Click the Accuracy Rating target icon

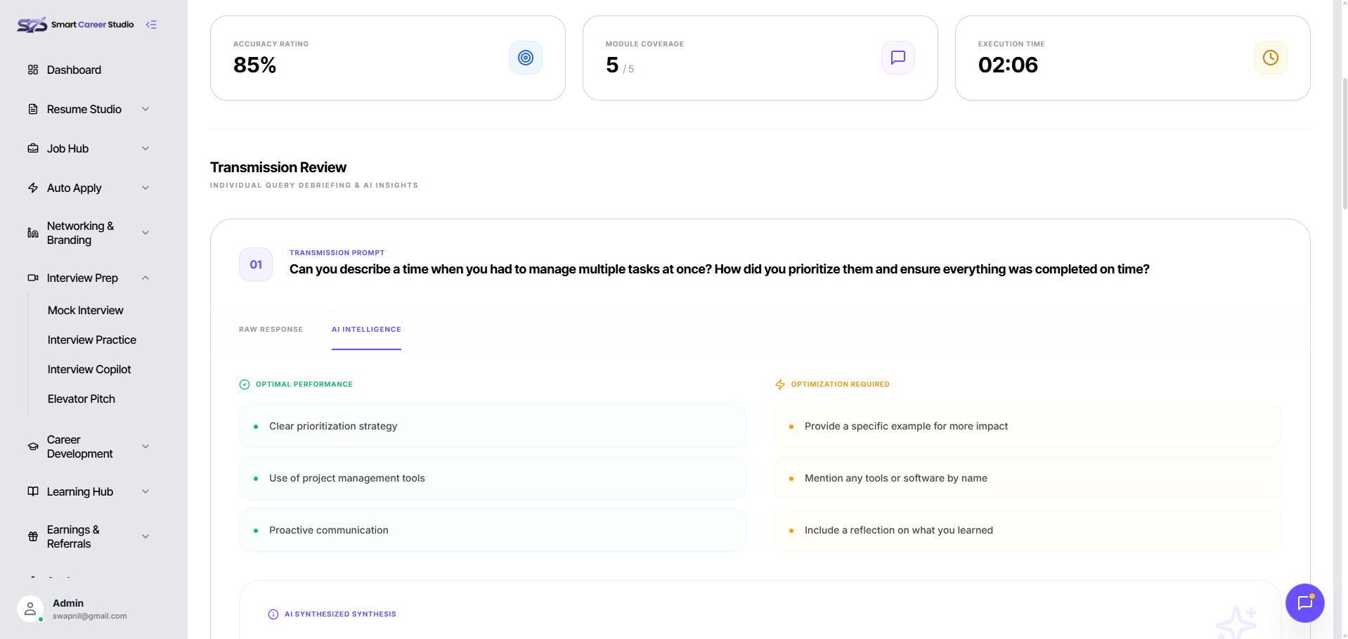pyautogui.click(x=526, y=58)
